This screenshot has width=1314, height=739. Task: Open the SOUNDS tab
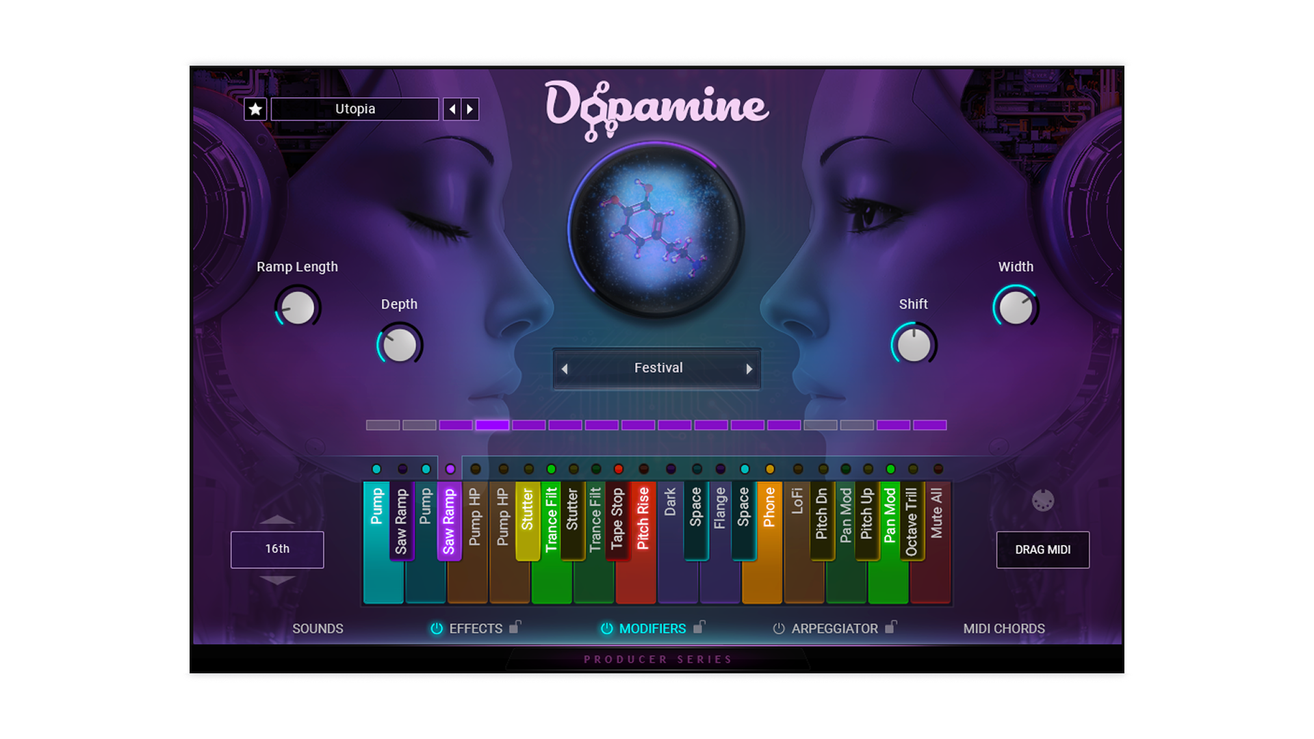pos(318,629)
